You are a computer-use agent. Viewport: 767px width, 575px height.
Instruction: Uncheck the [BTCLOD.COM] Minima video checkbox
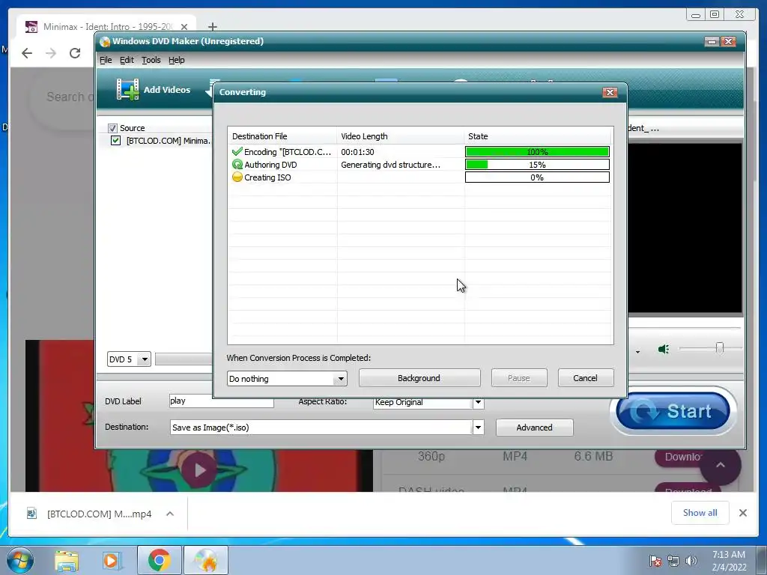click(115, 141)
